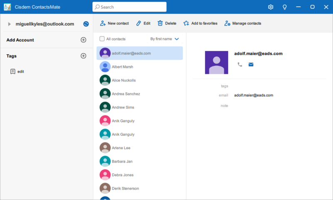333x200 pixels.
Task: Minimize the ContactsMate window
Action: 298,7
